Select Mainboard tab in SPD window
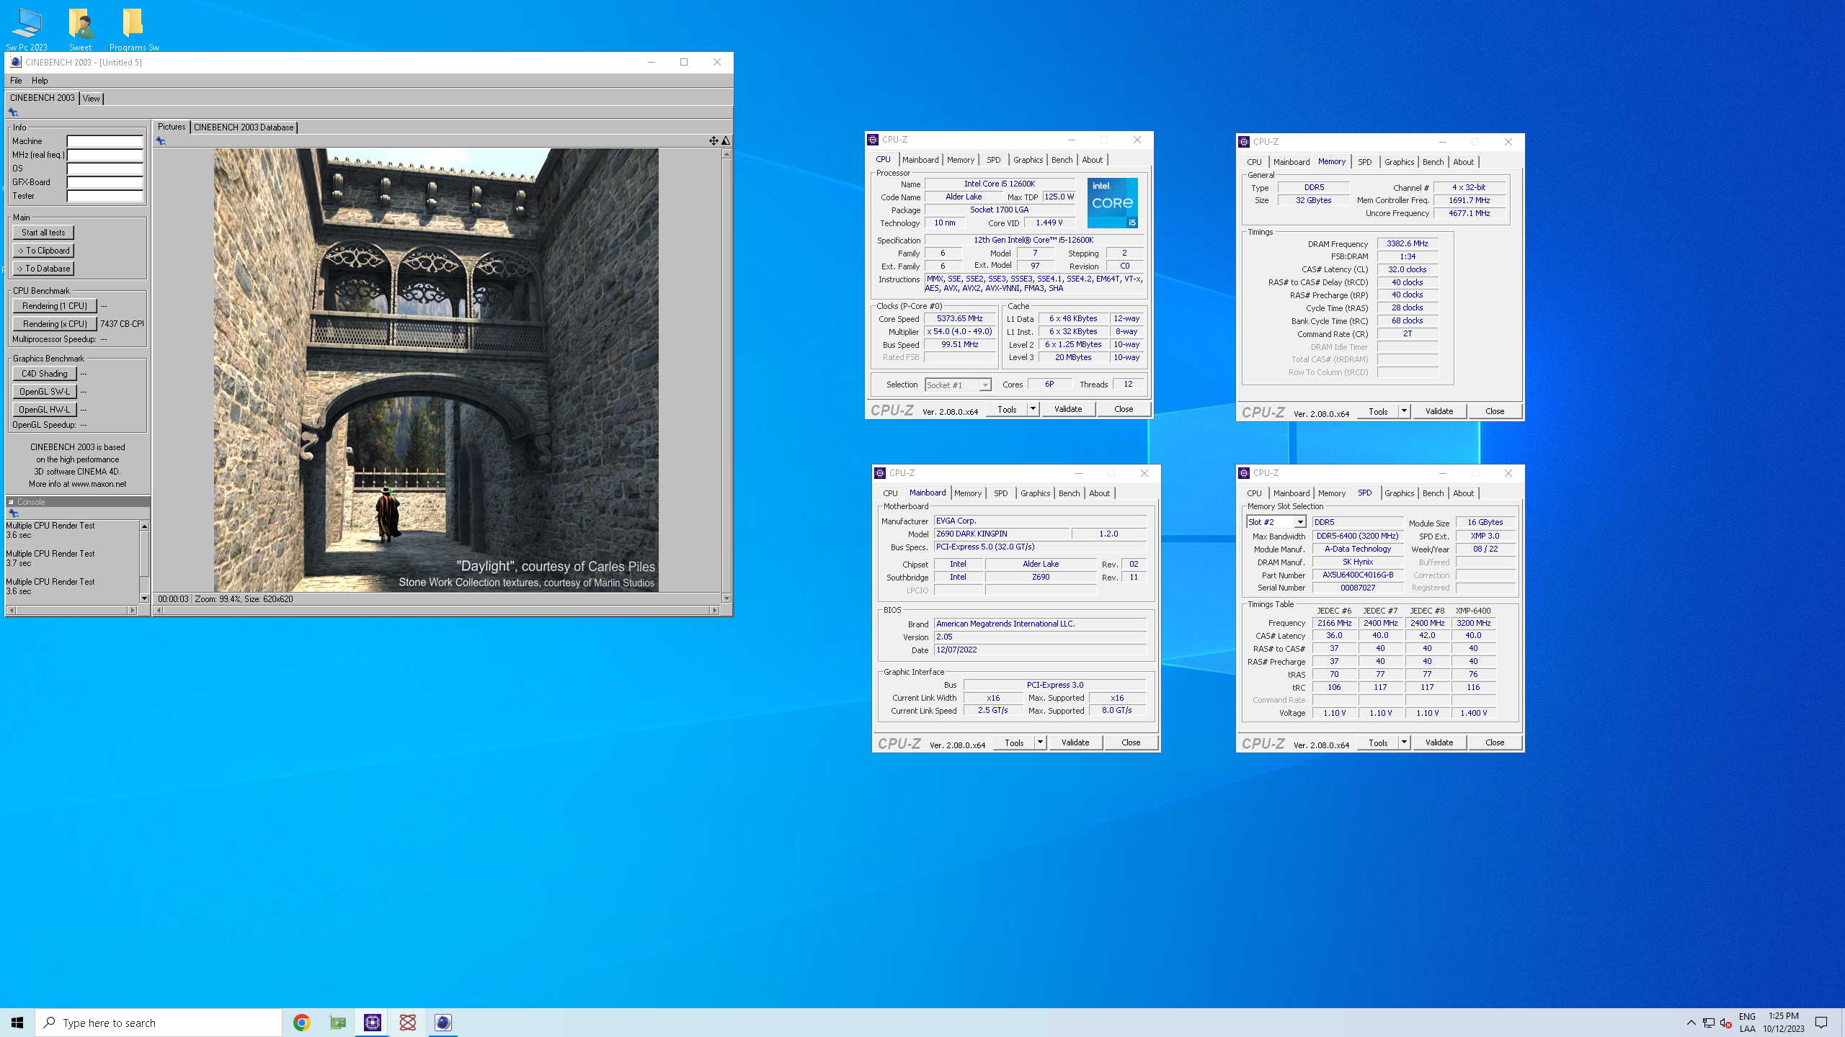Image resolution: width=1845 pixels, height=1037 pixels. tap(1291, 493)
